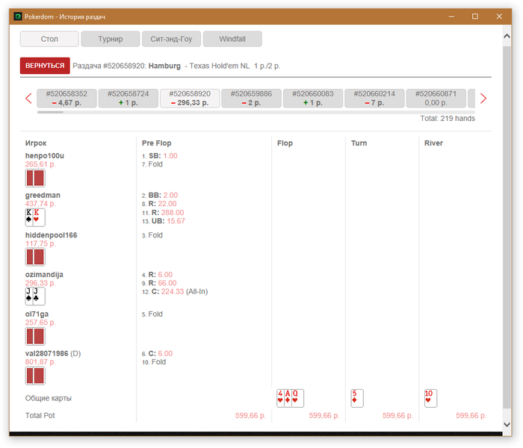
Task: Select hand #520658724
Action: [x=129, y=98]
